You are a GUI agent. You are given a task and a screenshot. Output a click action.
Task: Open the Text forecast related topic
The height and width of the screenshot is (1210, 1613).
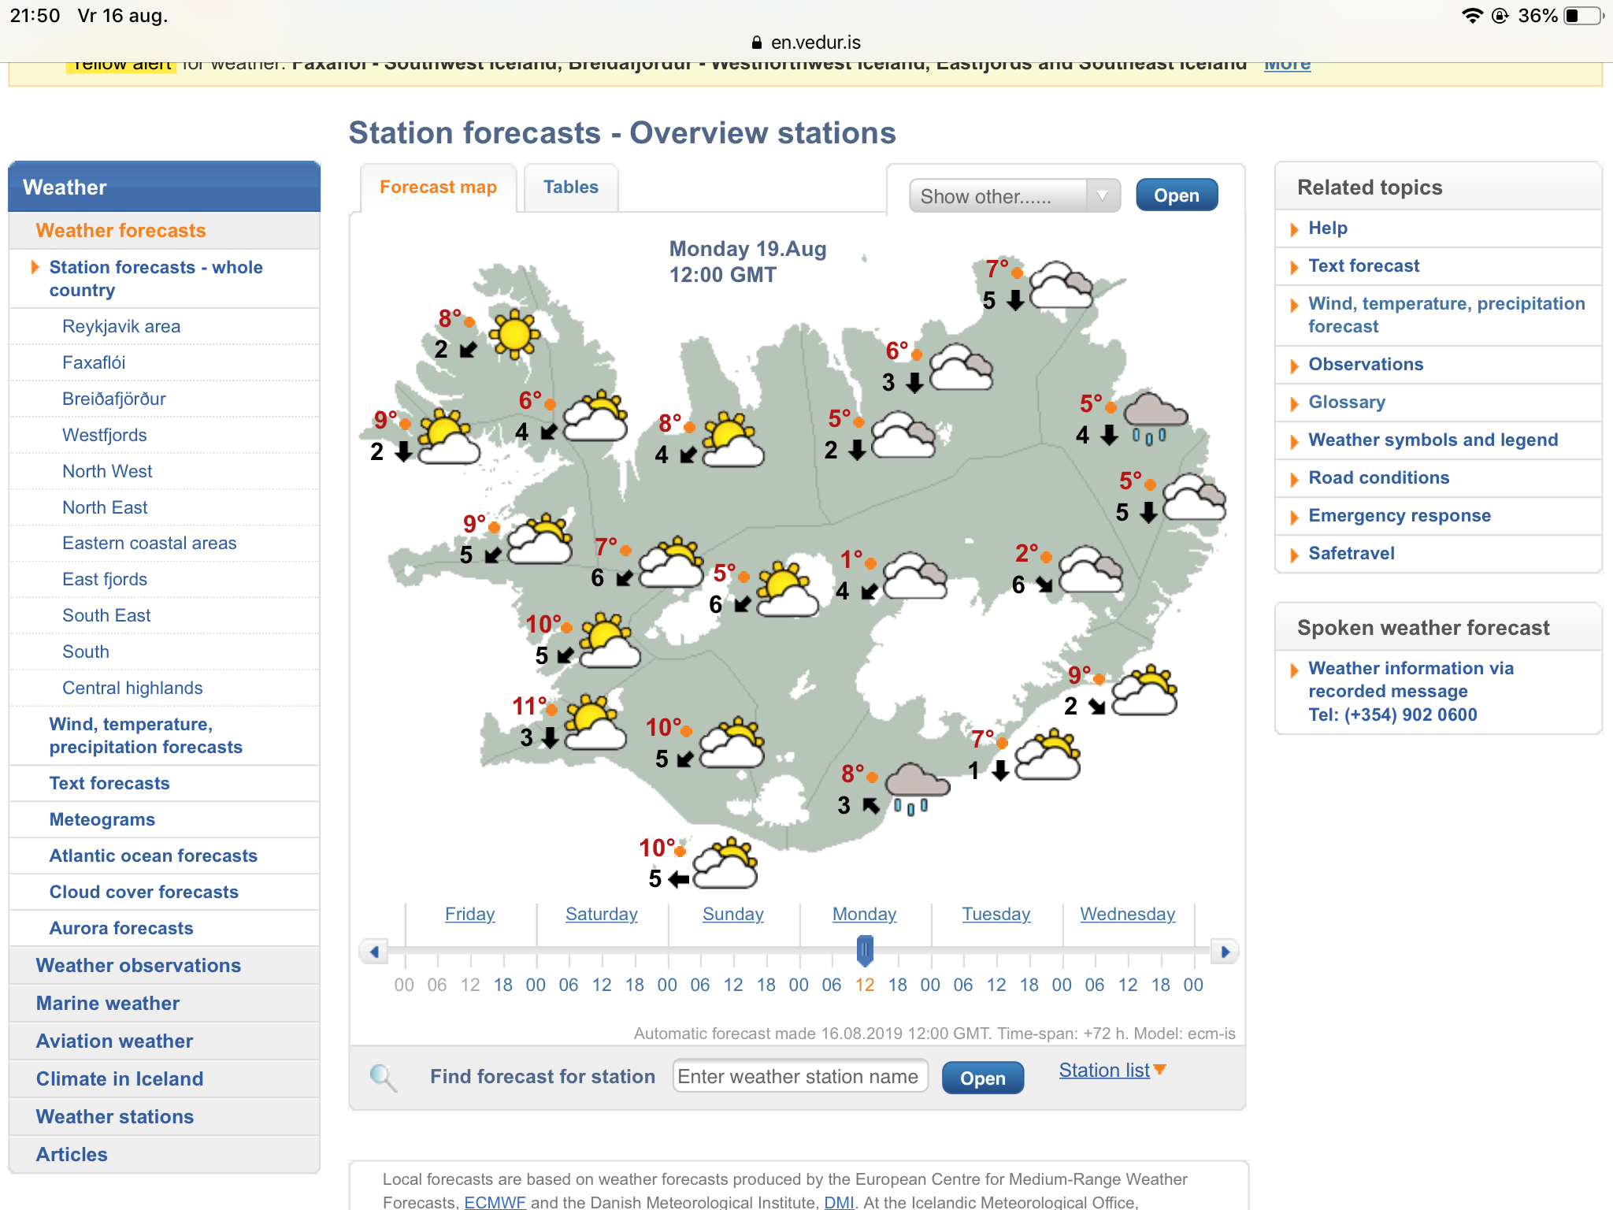pos(1363,266)
